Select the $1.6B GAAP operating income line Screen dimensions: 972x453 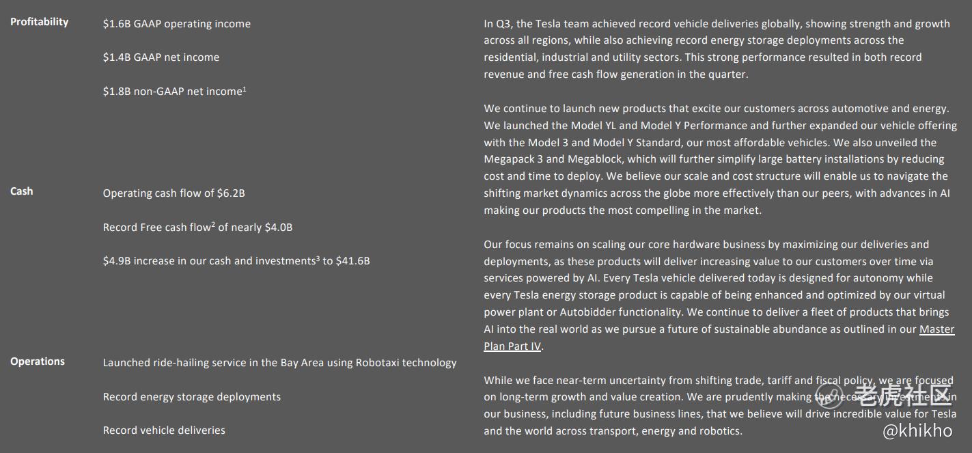click(176, 24)
